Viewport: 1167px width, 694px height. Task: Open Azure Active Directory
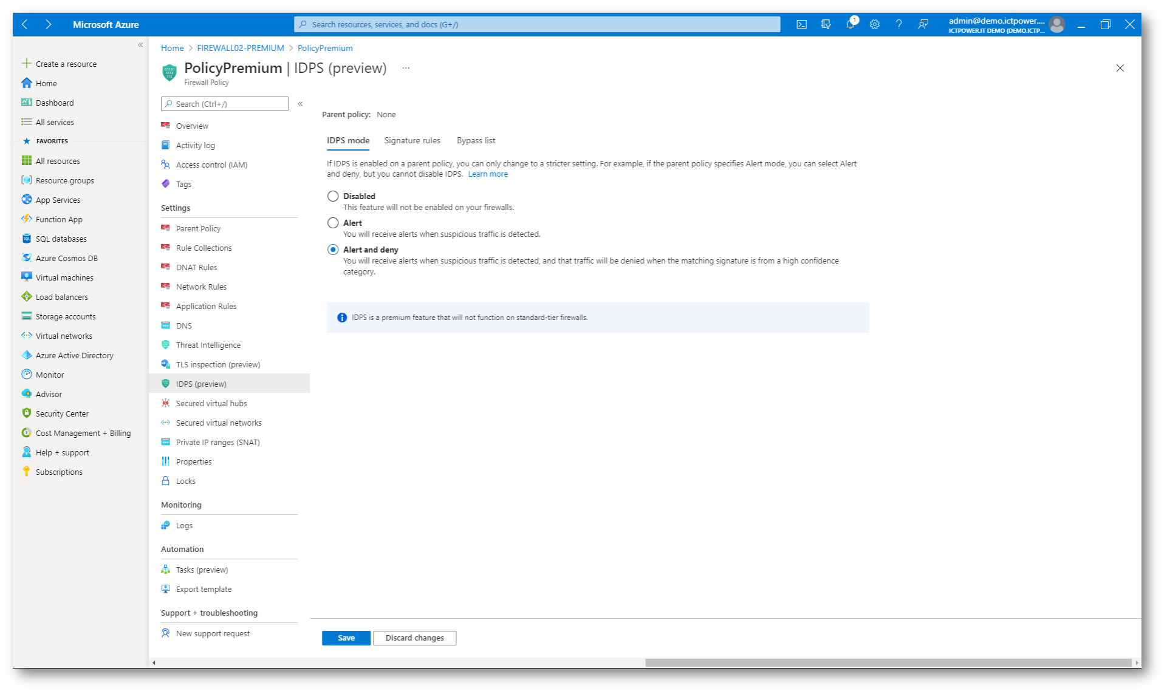pyautogui.click(x=74, y=355)
